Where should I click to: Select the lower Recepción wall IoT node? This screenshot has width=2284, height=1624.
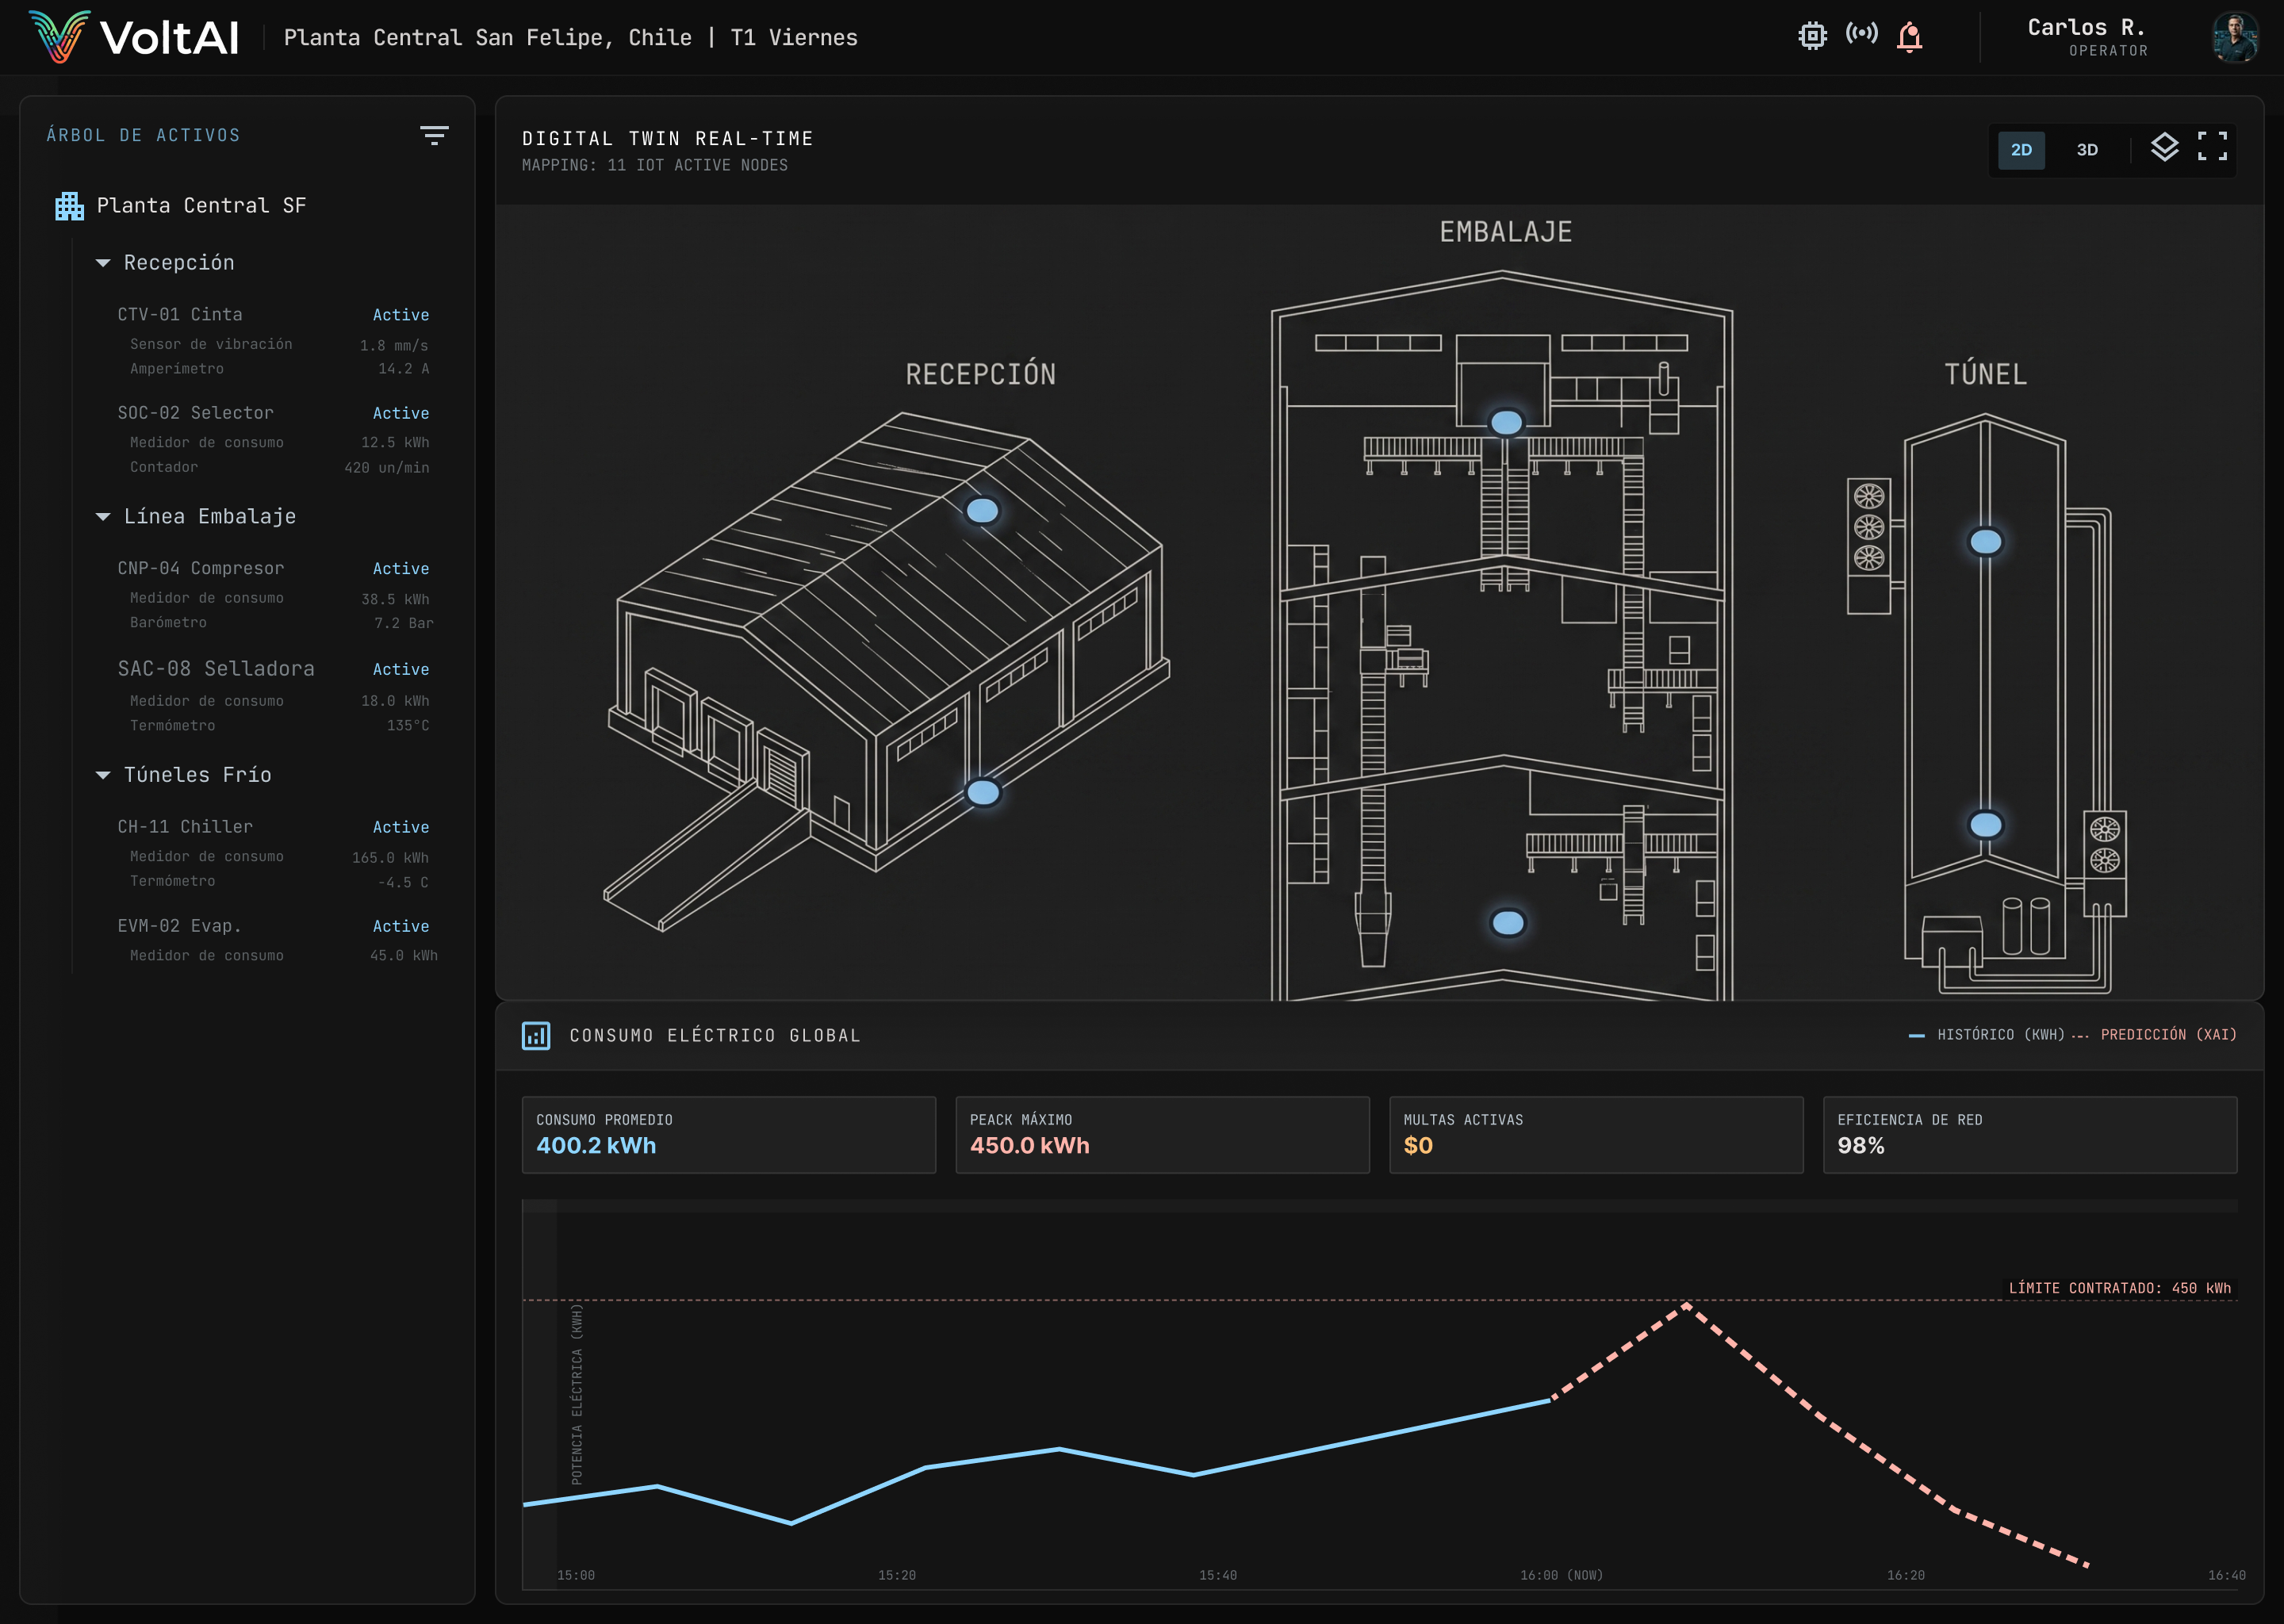[x=983, y=793]
